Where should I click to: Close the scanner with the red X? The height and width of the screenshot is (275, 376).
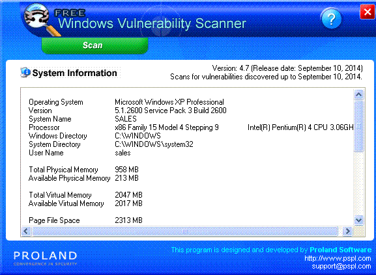[x=367, y=12]
